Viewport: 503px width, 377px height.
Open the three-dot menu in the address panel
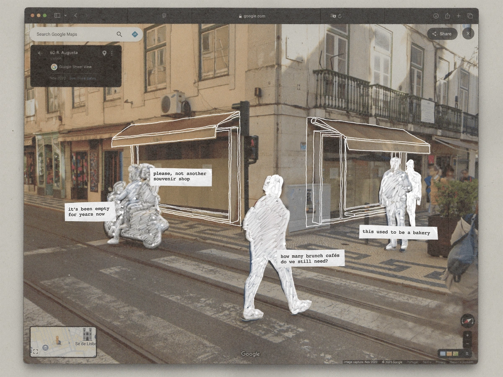[112, 53]
